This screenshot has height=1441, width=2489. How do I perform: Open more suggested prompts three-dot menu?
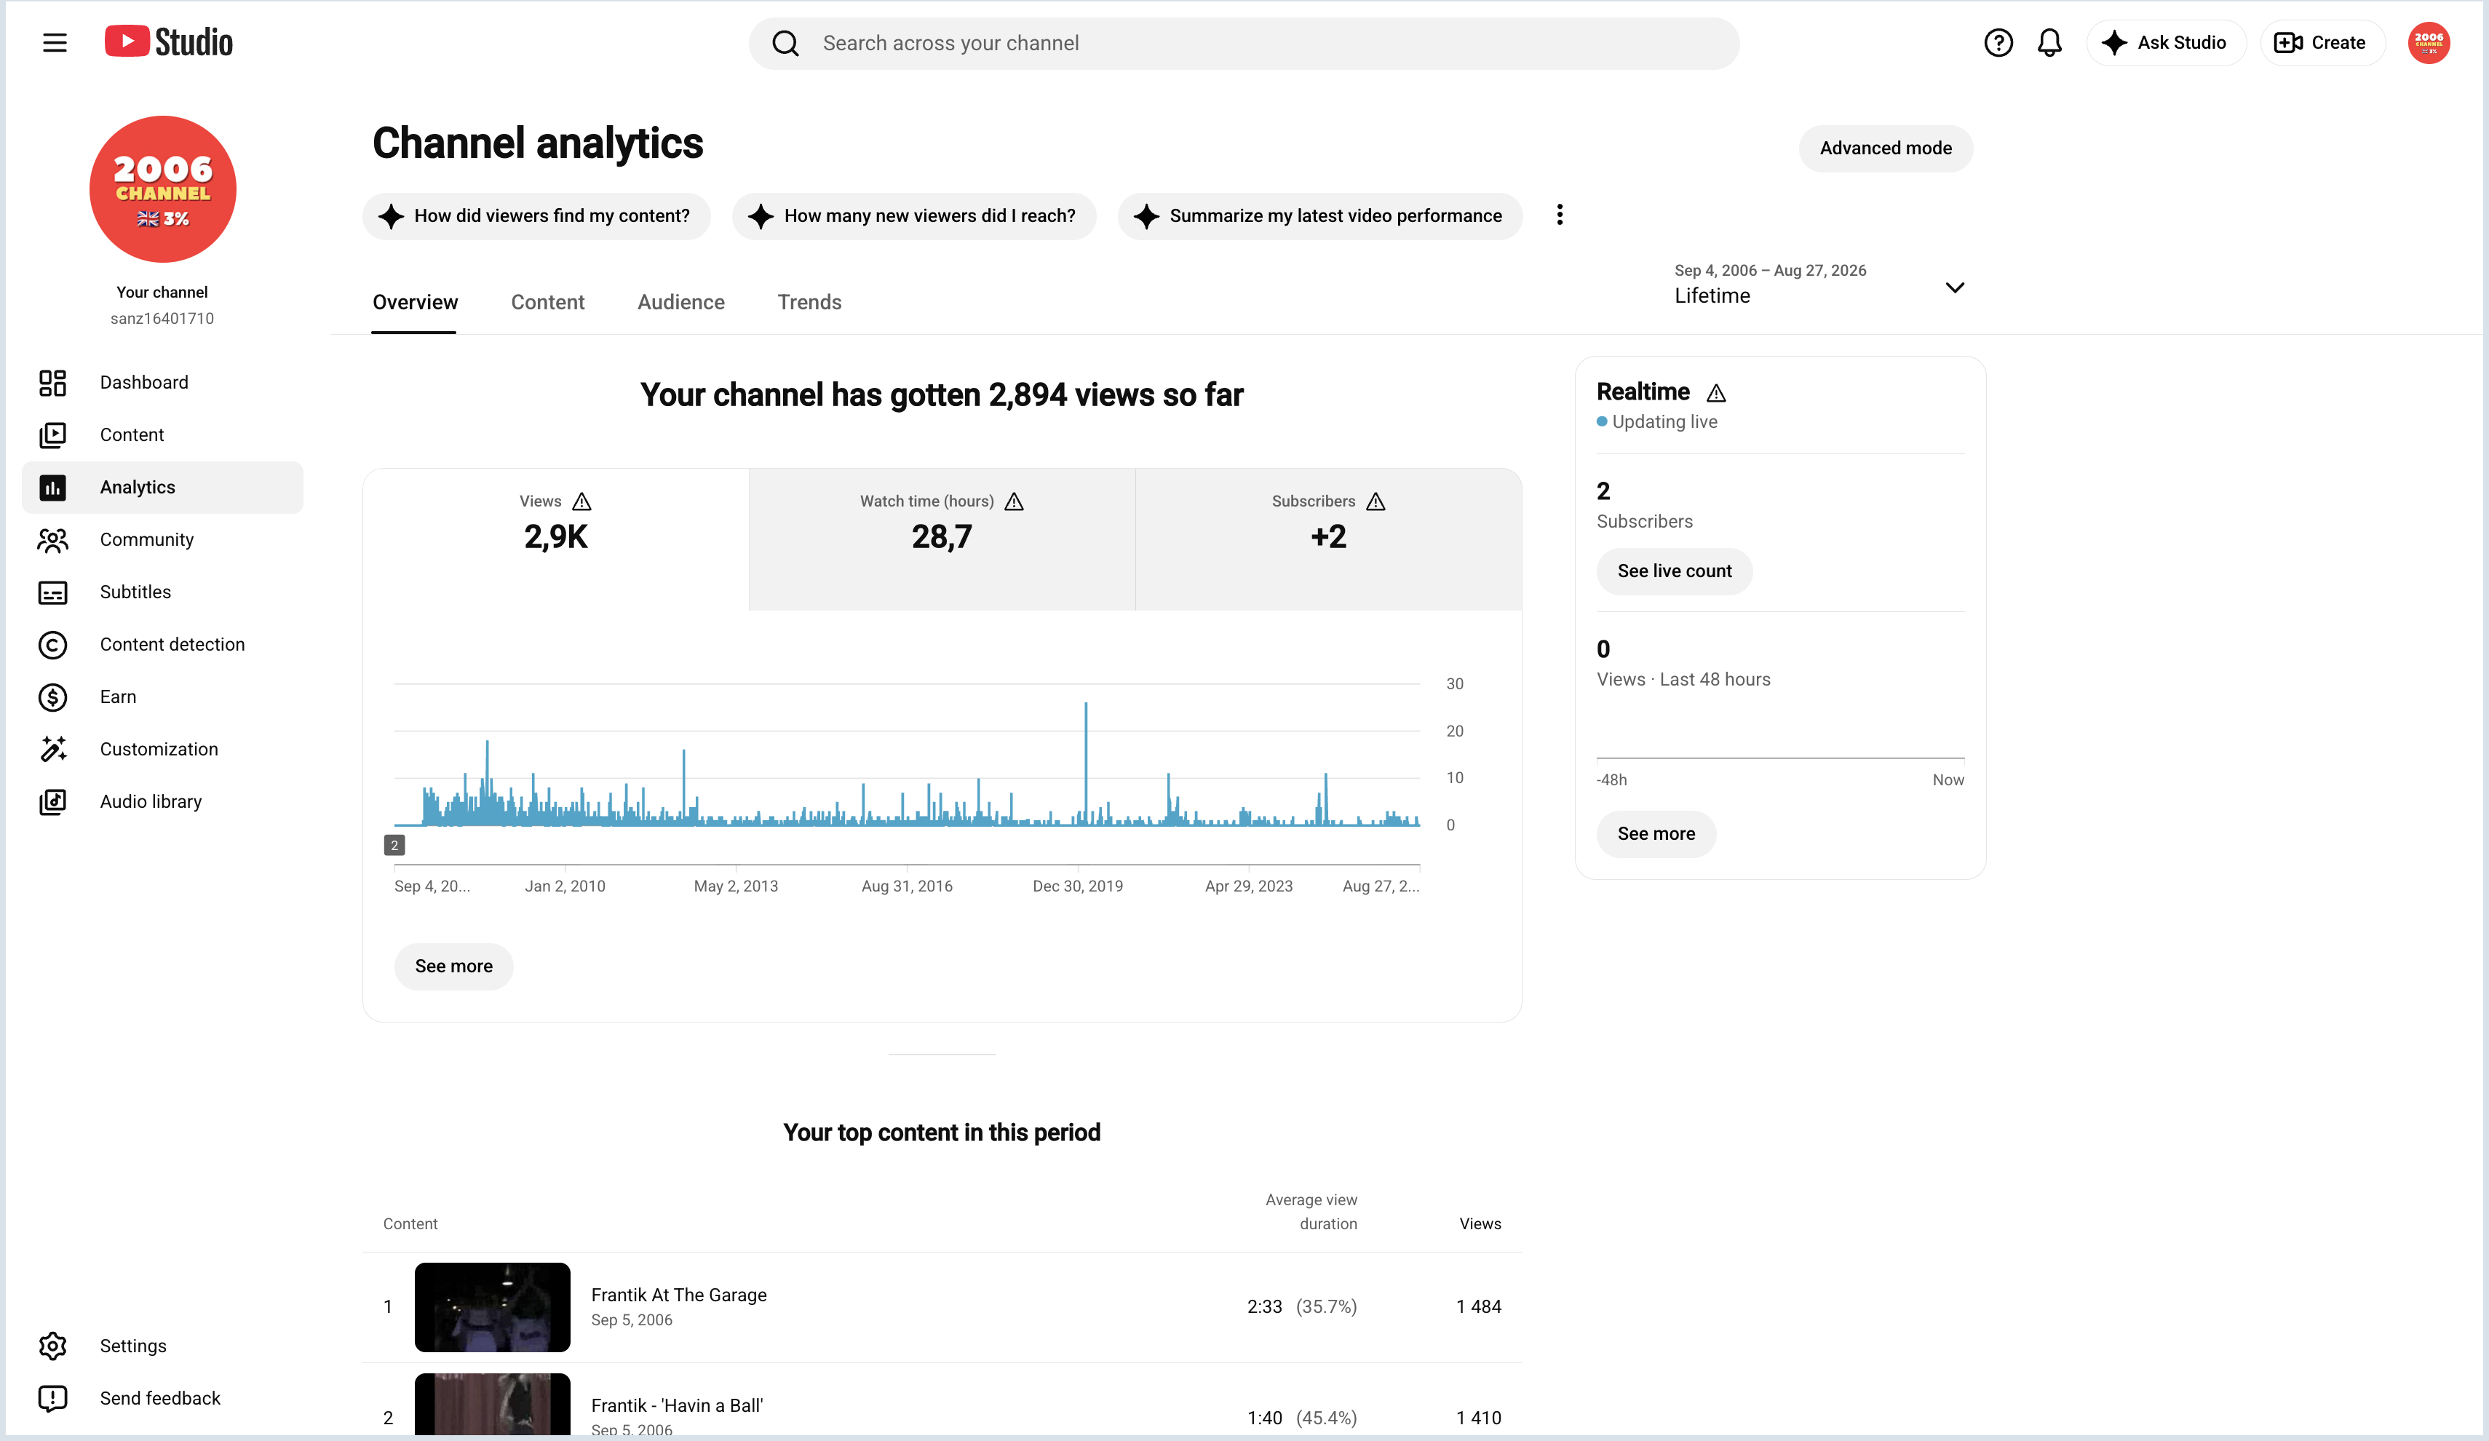pyautogui.click(x=1560, y=215)
